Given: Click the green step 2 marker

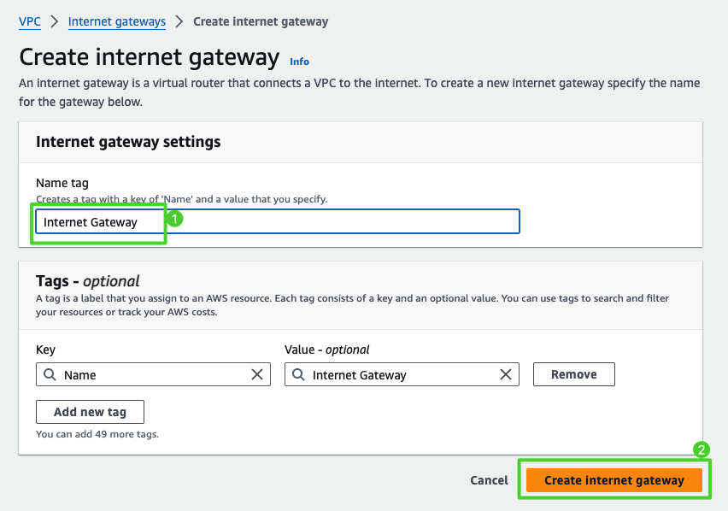Looking at the screenshot, I should pos(701,449).
